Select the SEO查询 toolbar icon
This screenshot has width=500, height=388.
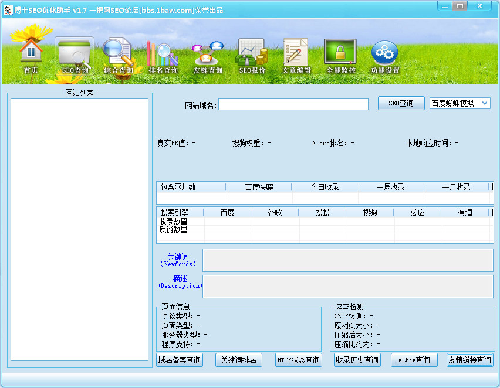coord(75,56)
